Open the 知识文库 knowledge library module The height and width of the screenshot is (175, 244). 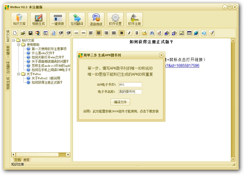pyautogui.click(x=19, y=19)
